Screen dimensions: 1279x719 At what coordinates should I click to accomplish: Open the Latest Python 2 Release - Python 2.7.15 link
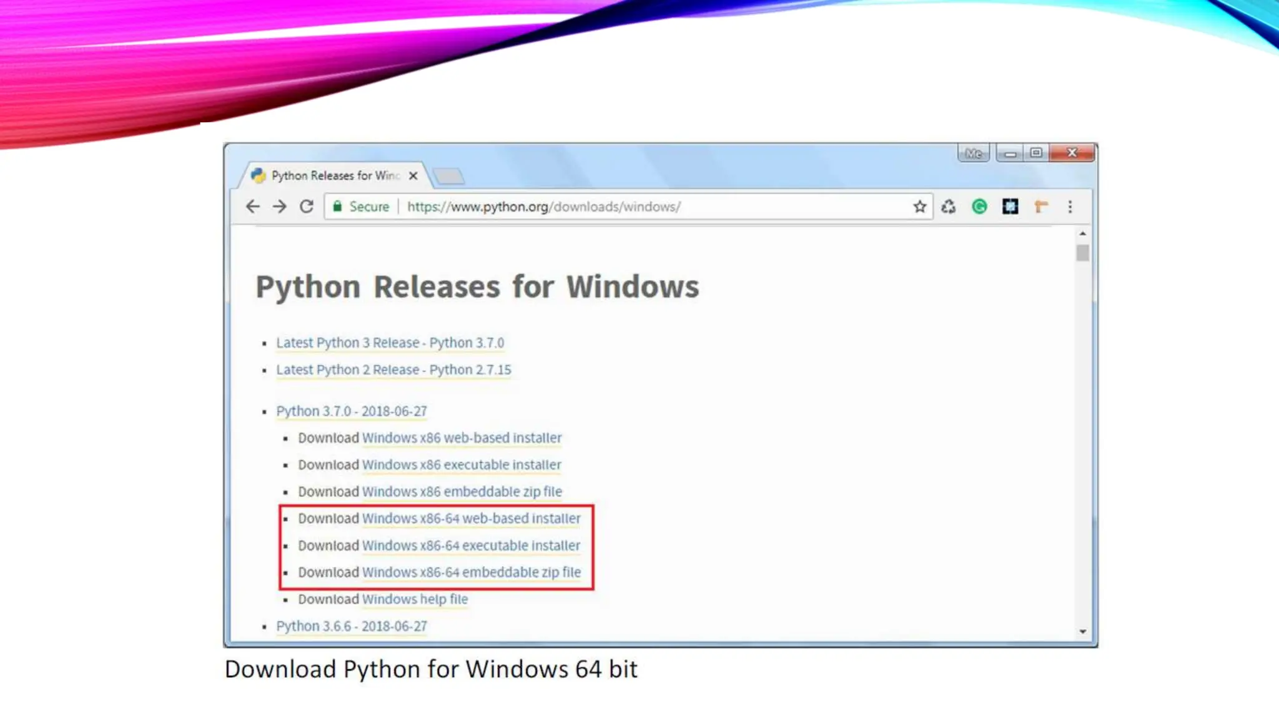(x=393, y=369)
